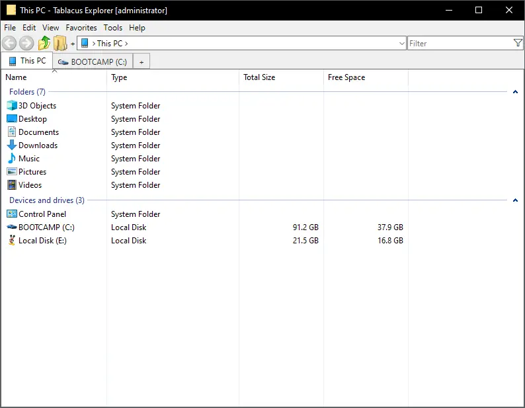The height and width of the screenshot is (408, 525).
Task: Select the Documents folder icon
Action: (12, 132)
